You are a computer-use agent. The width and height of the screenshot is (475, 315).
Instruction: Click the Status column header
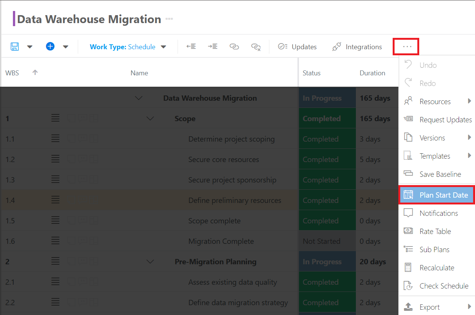[x=311, y=73]
